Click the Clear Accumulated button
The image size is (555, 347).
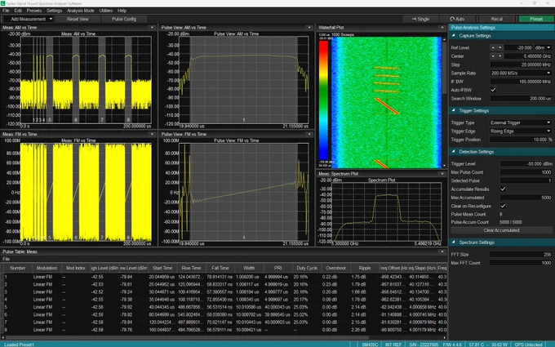pyautogui.click(x=502, y=230)
